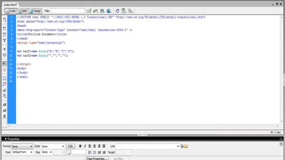Open the Font dropdown
The image size is (285, 160).
pos(22,152)
